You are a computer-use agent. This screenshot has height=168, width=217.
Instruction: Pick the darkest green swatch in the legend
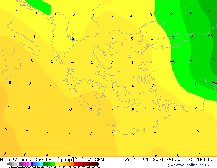point(44,164)
